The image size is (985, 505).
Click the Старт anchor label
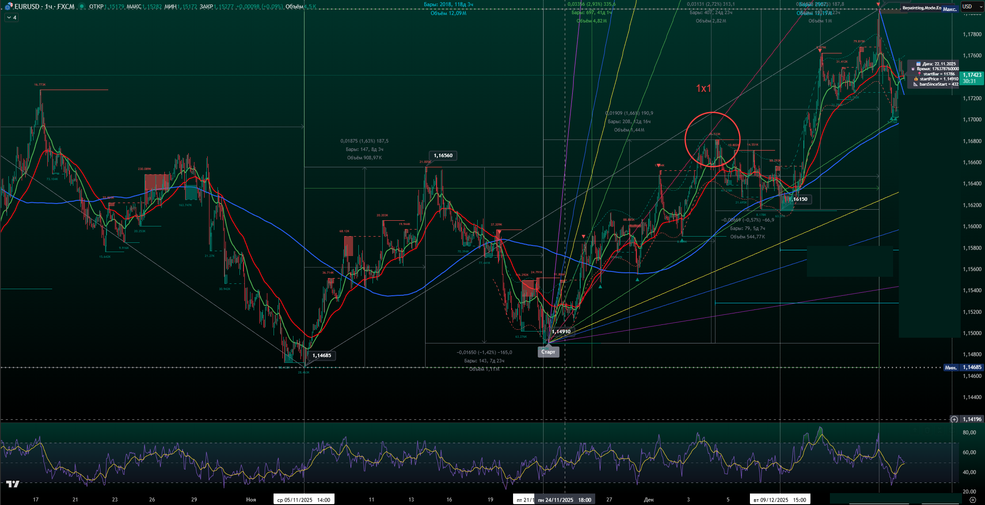point(548,352)
